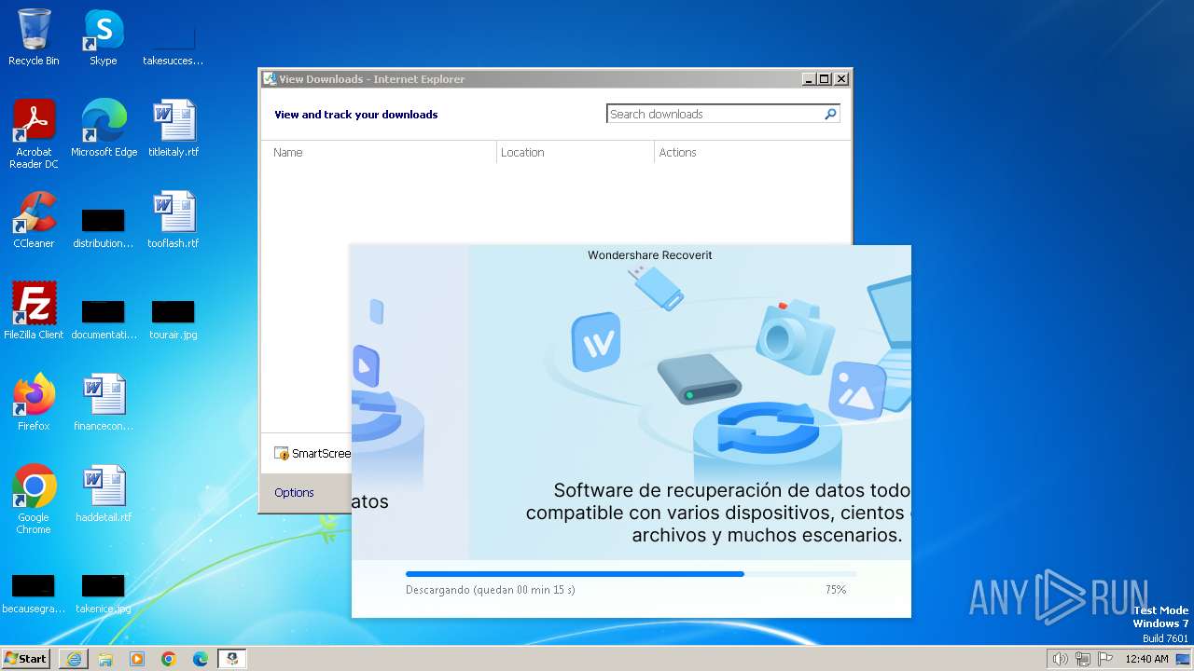
Task: Open the haddetail.rtf document
Action: click(104, 493)
